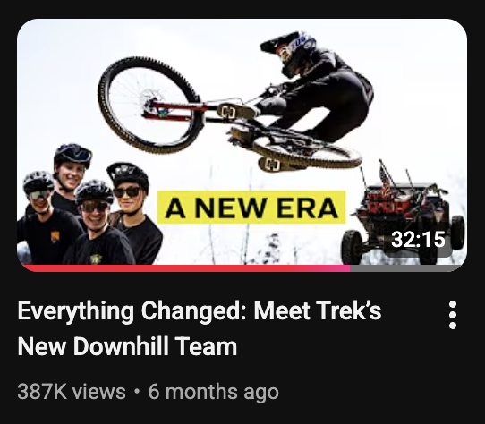The width and height of the screenshot is (485, 424).
Task: Click the bike's front wheel in thumbnail
Action: point(150,106)
